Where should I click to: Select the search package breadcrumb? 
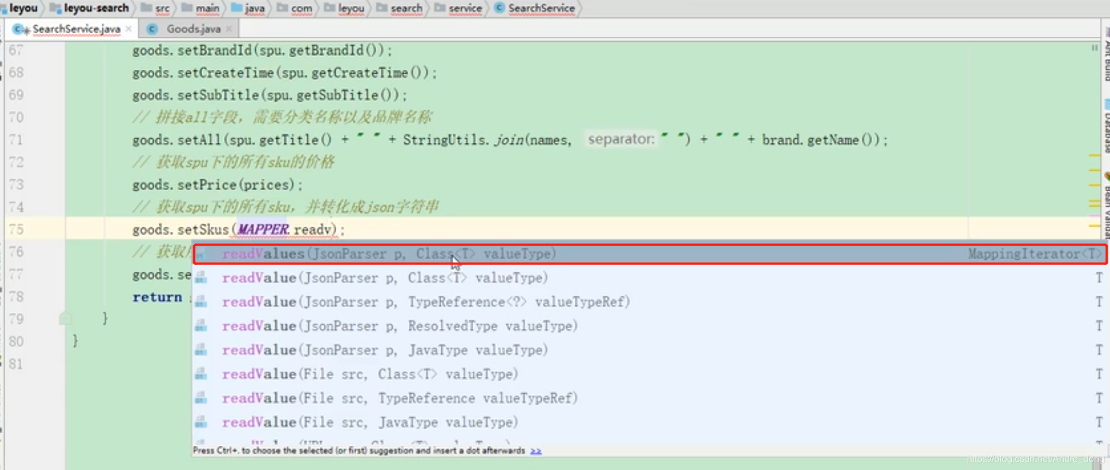click(x=406, y=8)
